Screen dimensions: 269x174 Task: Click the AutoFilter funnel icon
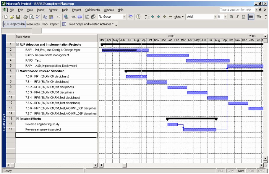259,17
